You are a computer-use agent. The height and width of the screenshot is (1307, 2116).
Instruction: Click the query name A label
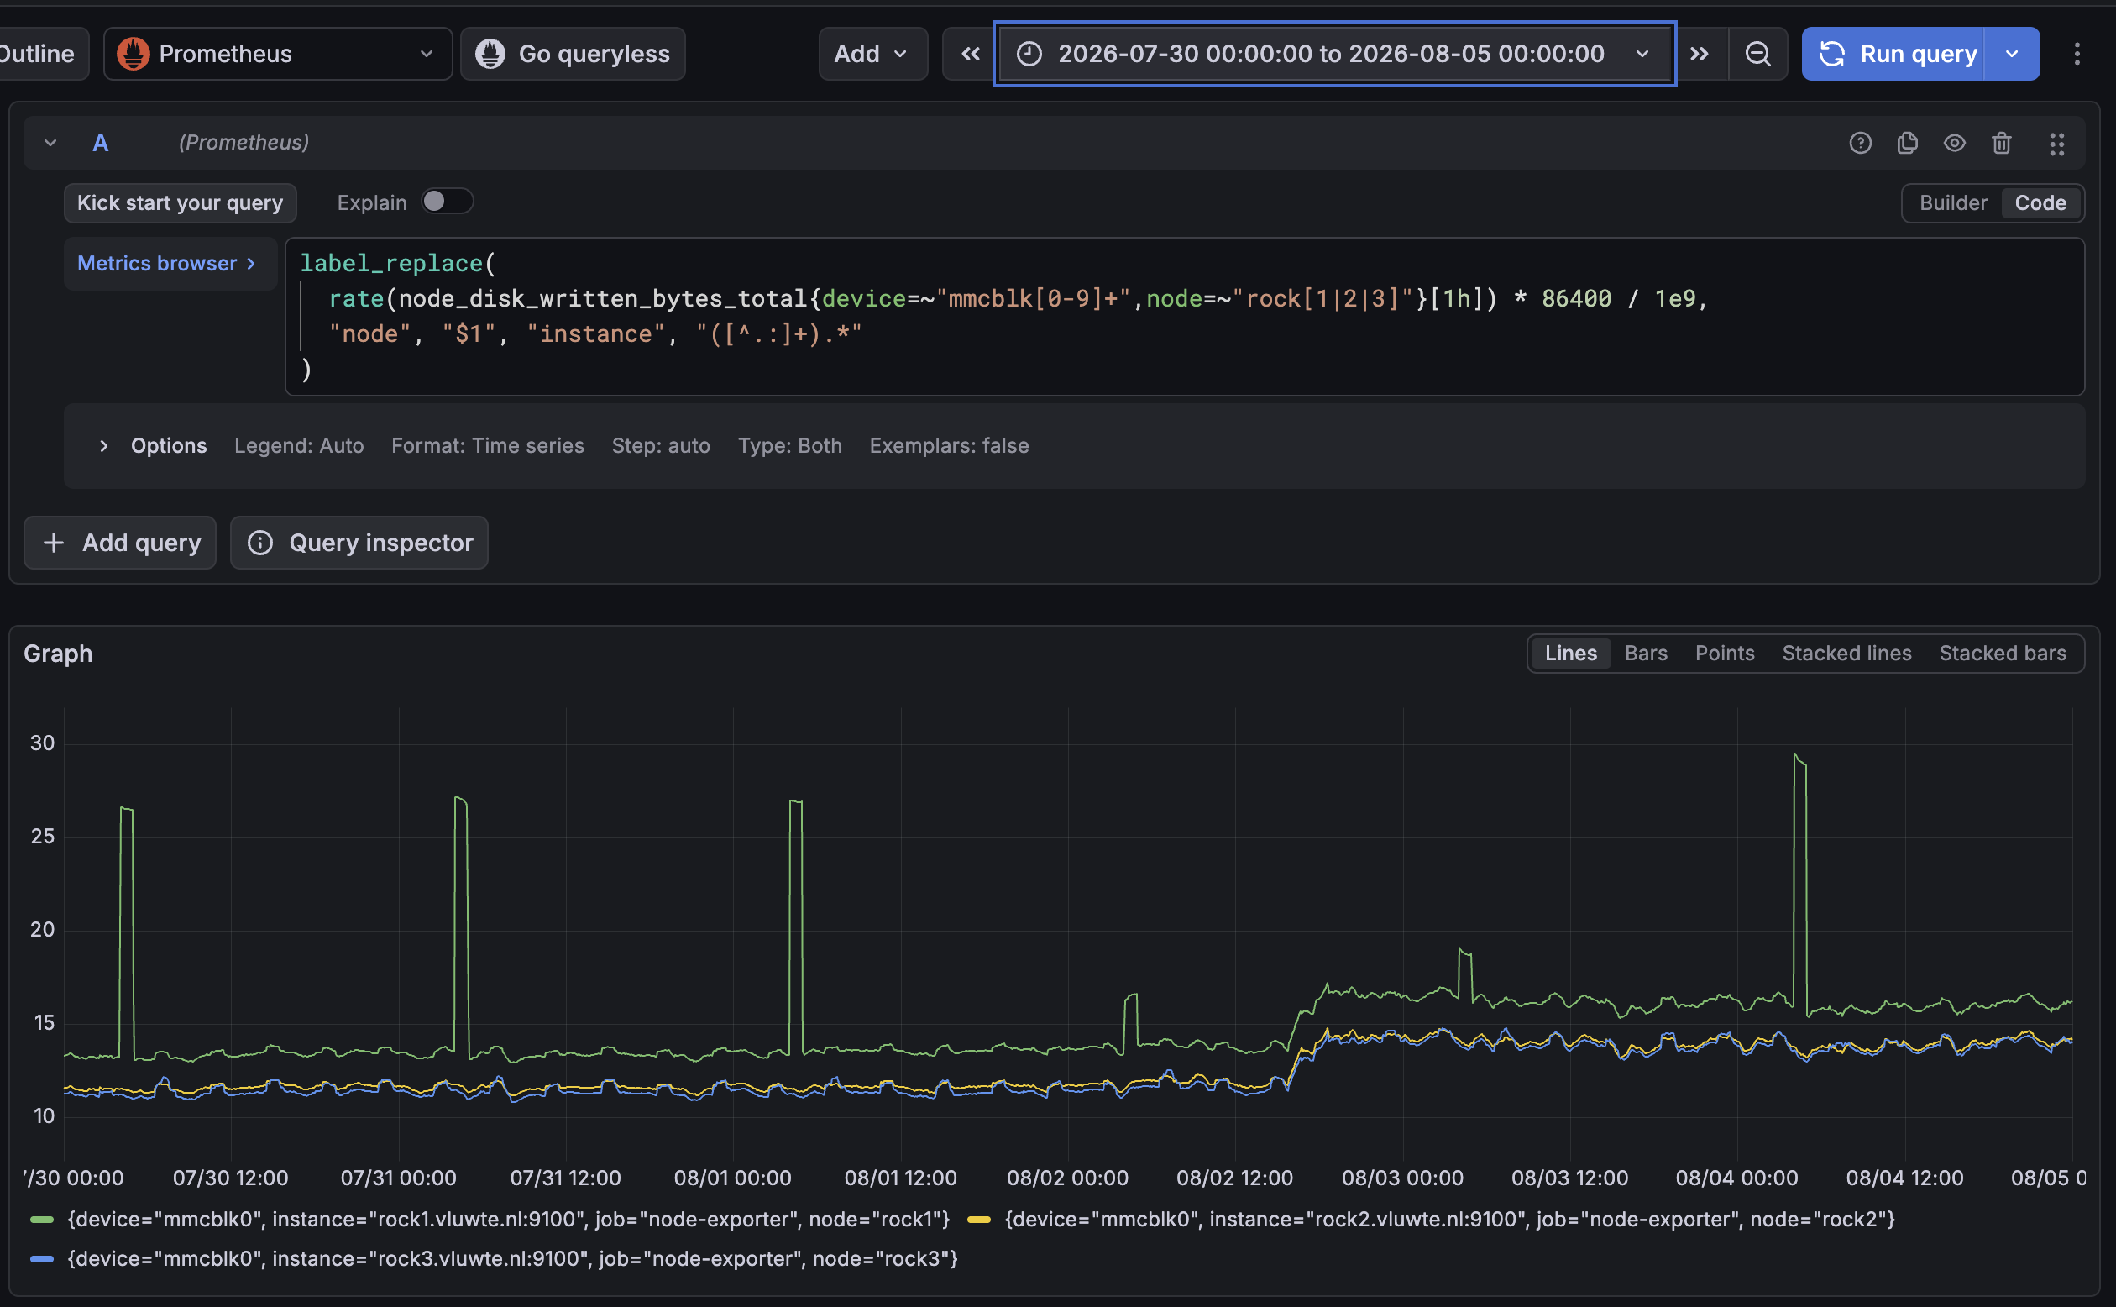click(100, 143)
